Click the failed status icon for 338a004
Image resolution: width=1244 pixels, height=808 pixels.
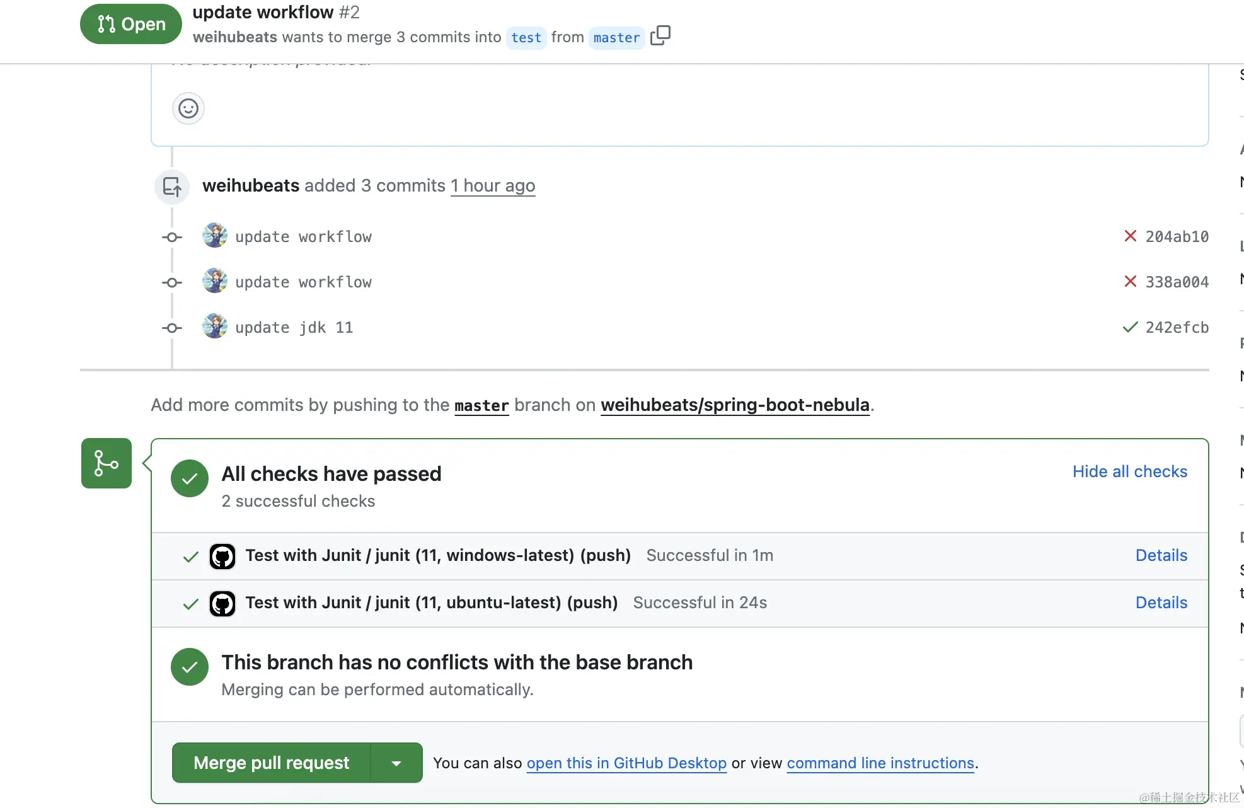1130,282
